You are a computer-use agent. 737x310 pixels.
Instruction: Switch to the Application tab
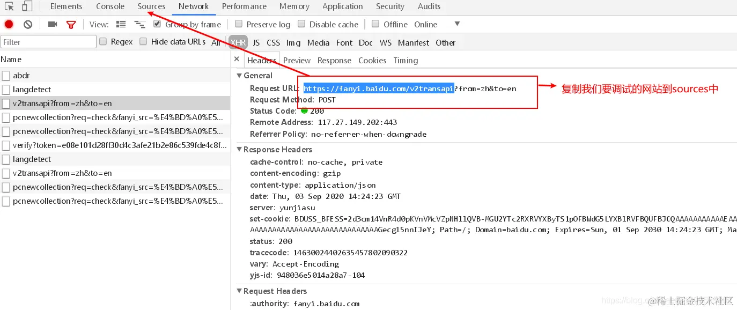tap(343, 6)
